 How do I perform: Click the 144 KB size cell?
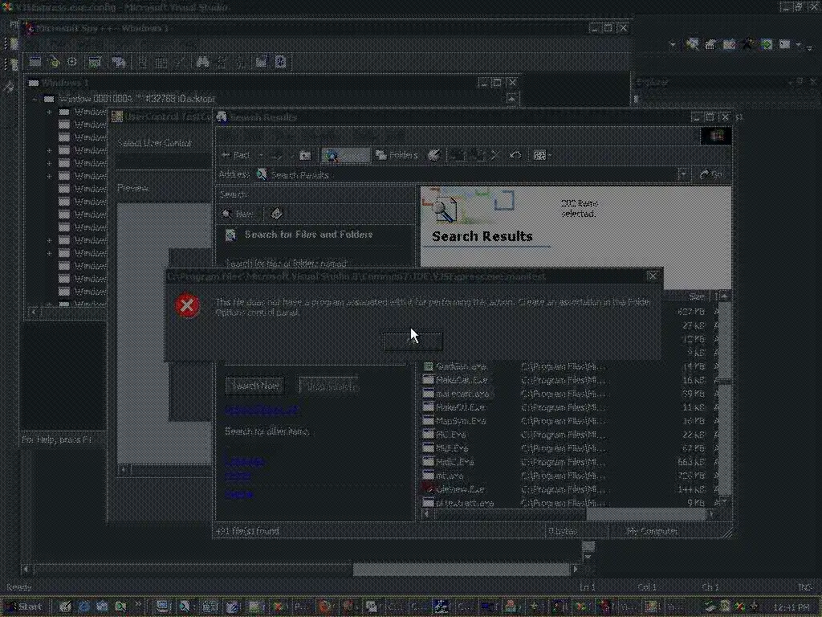(692, 489)
